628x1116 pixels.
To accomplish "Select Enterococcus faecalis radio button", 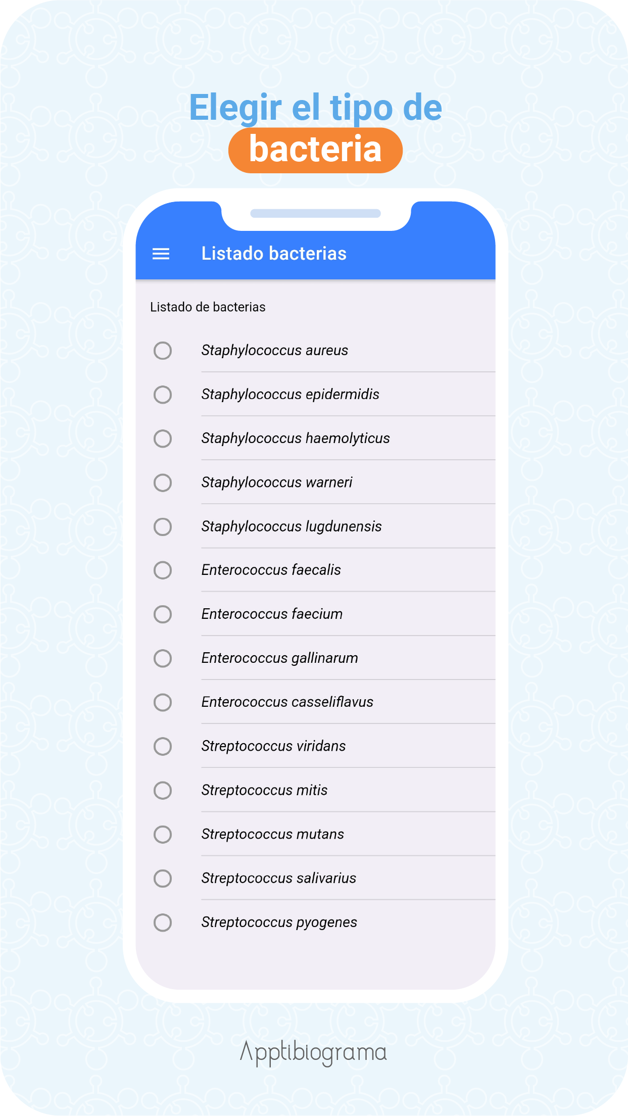I will [163, 570].
